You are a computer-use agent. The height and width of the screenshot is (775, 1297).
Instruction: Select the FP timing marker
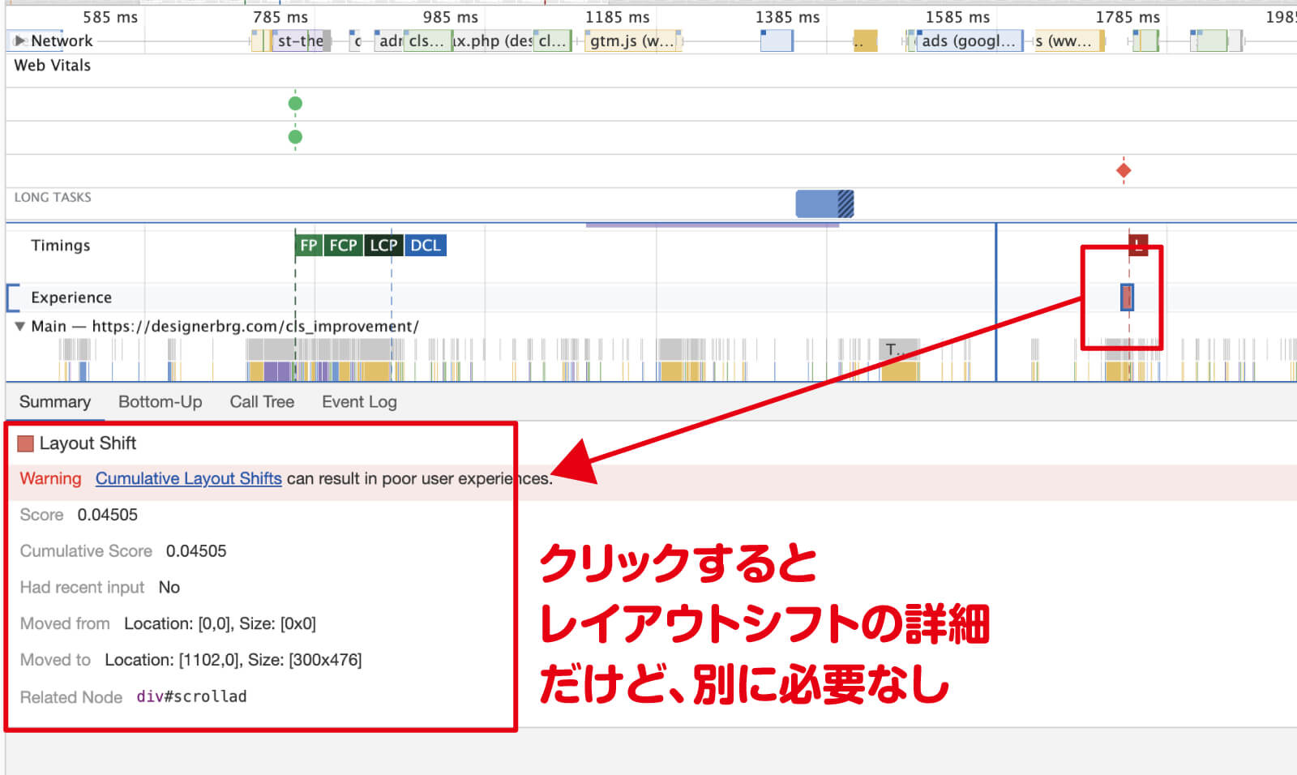pyautogui.click(x=308, y=246)
